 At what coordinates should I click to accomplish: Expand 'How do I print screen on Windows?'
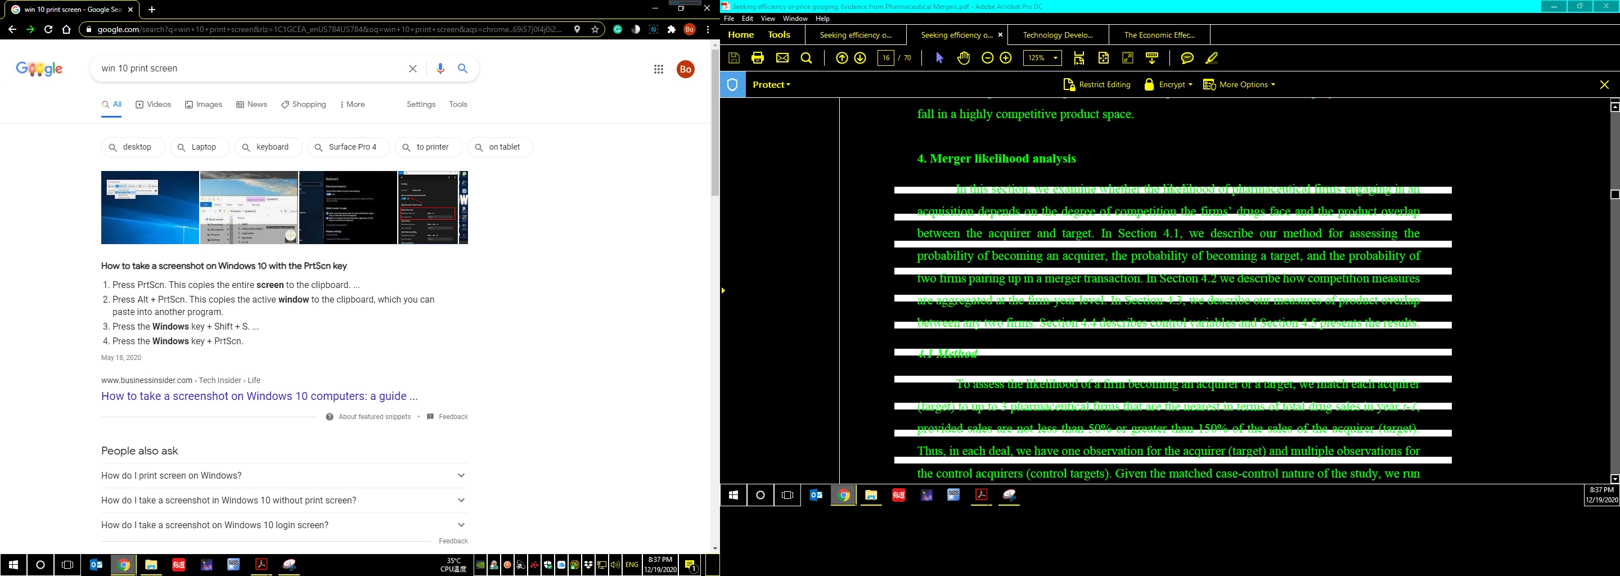point(284,475)
